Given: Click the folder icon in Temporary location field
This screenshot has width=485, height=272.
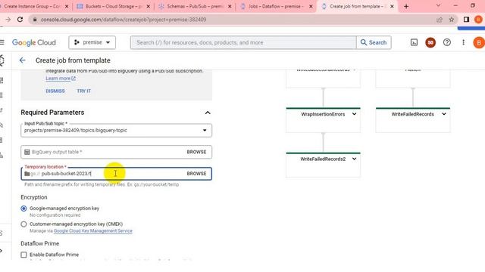Looking at the screenshot, I should 27,174.
